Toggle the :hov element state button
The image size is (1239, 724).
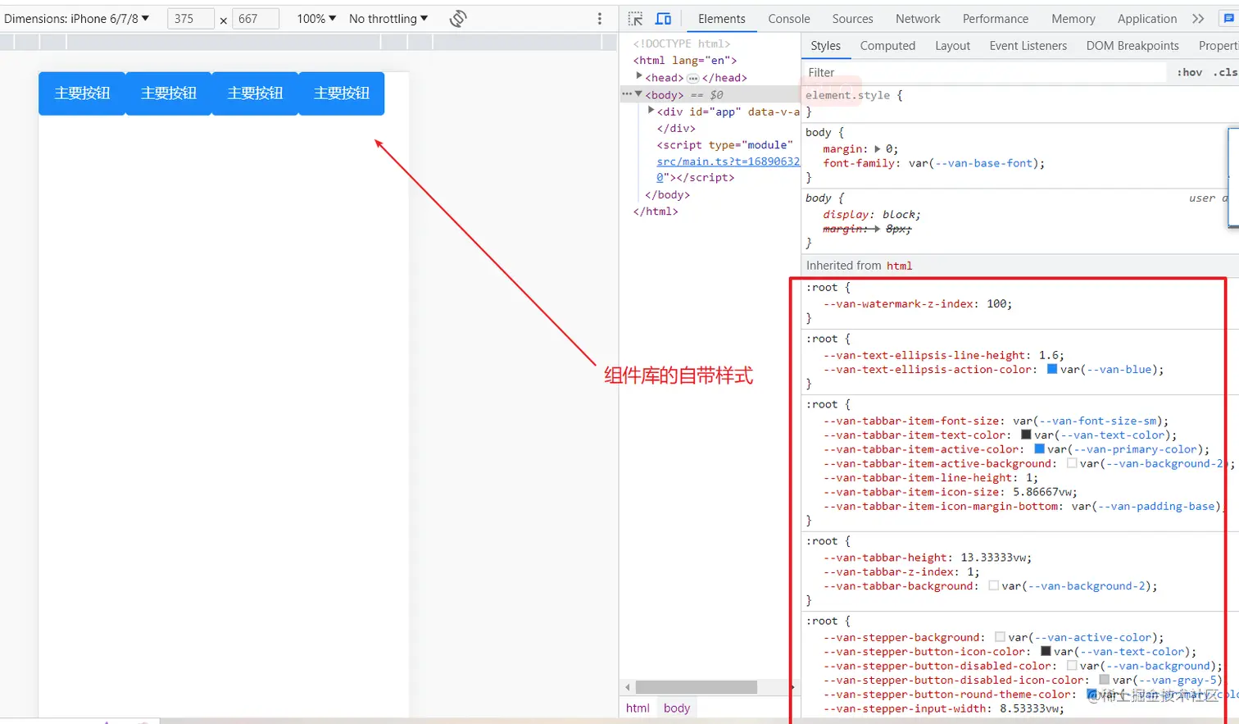1190,72
